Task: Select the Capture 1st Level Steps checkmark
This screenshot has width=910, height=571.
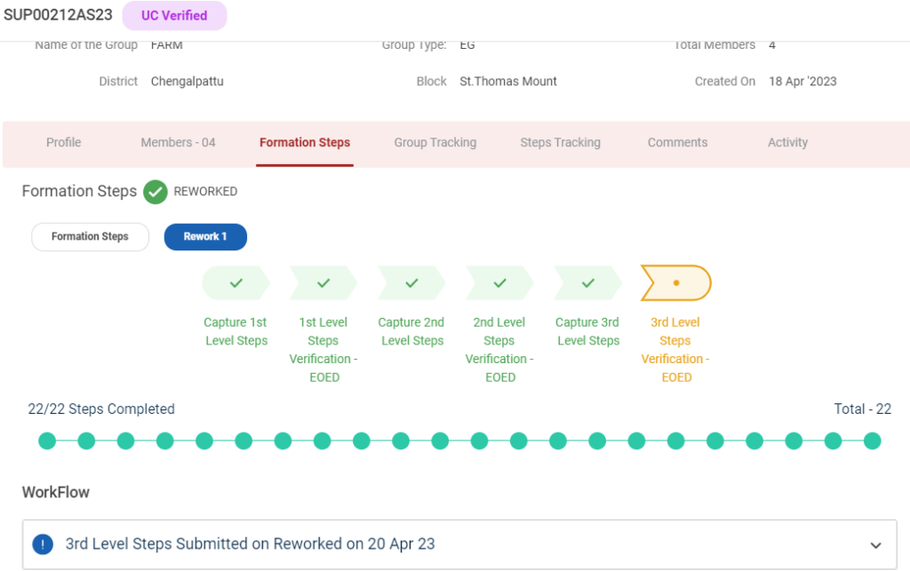Action: [235, 283]
